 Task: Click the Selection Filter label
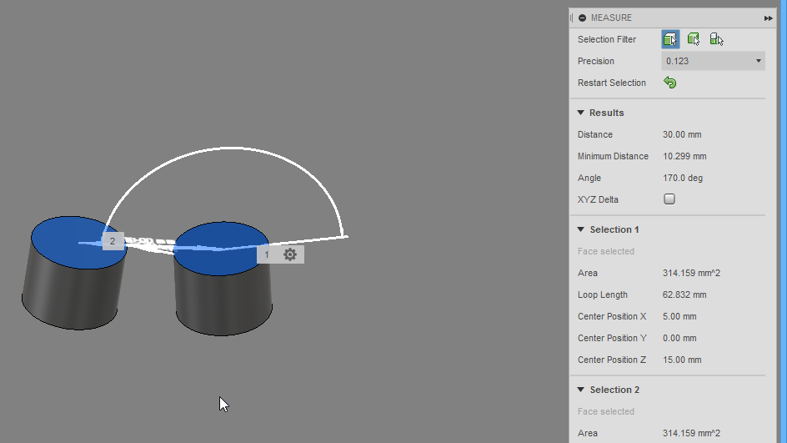tap(607, 39)
